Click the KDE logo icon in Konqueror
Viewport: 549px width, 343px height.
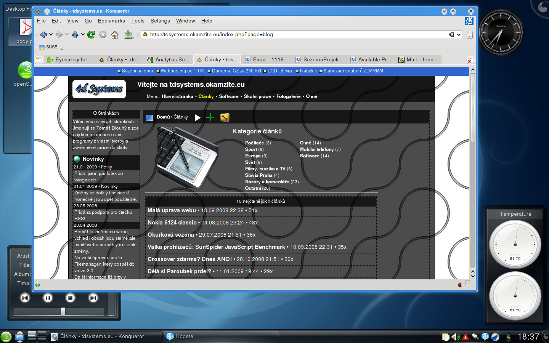(x=469, y=21)
